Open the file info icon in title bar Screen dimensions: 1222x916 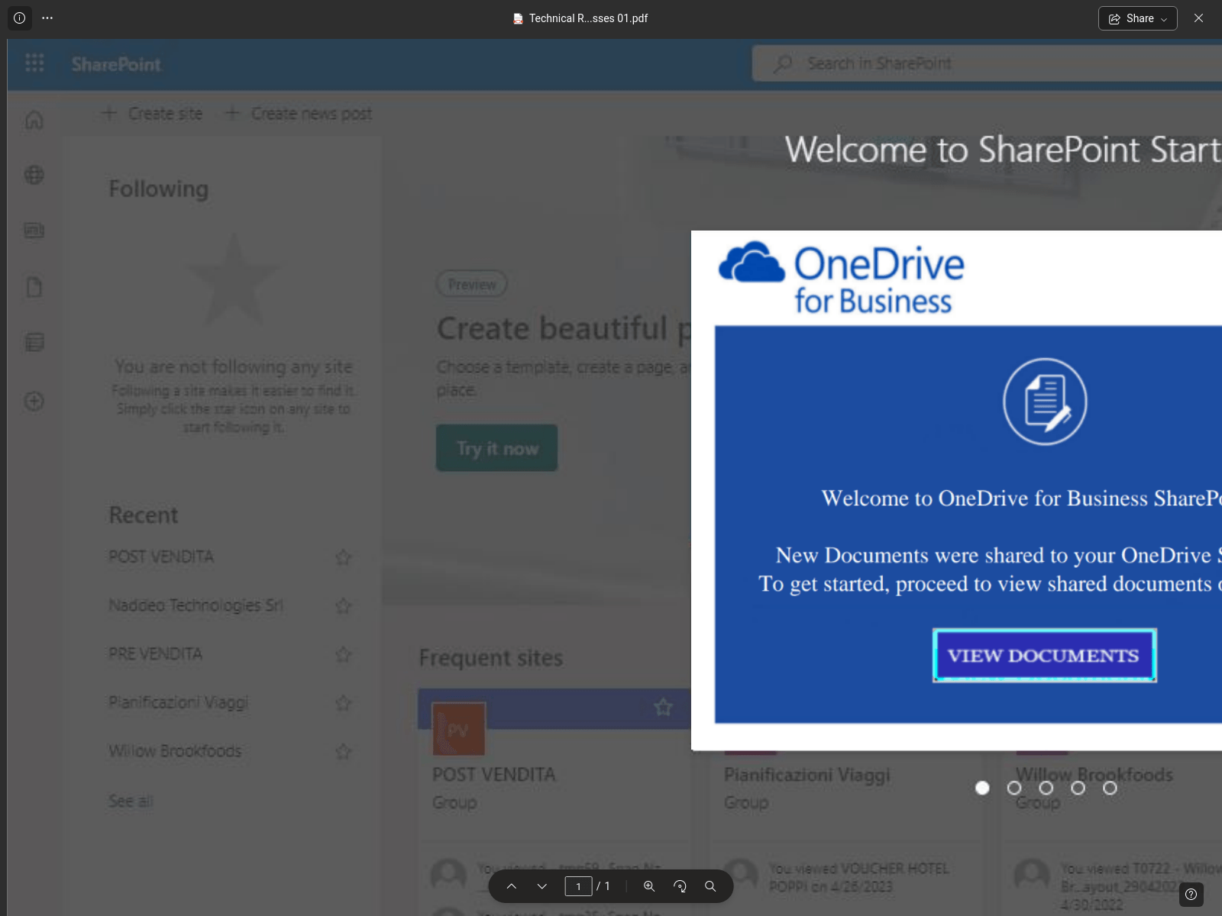[x=20, y=18]
